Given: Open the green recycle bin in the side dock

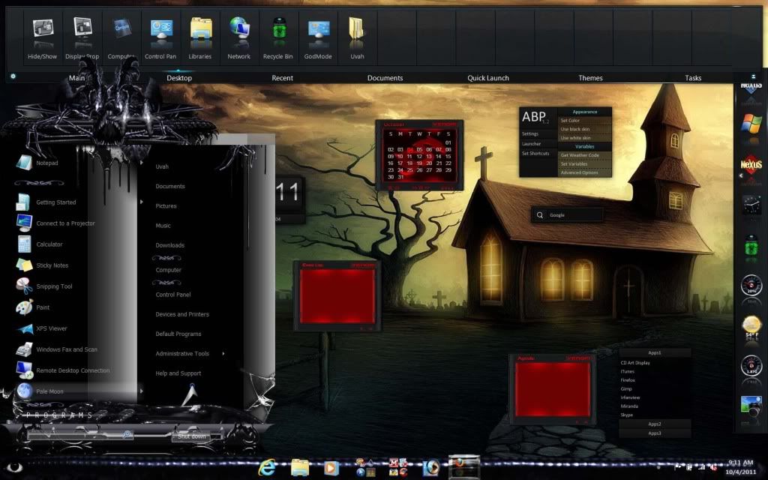Looking at the screenshot, I should click(x=751, y=246).
